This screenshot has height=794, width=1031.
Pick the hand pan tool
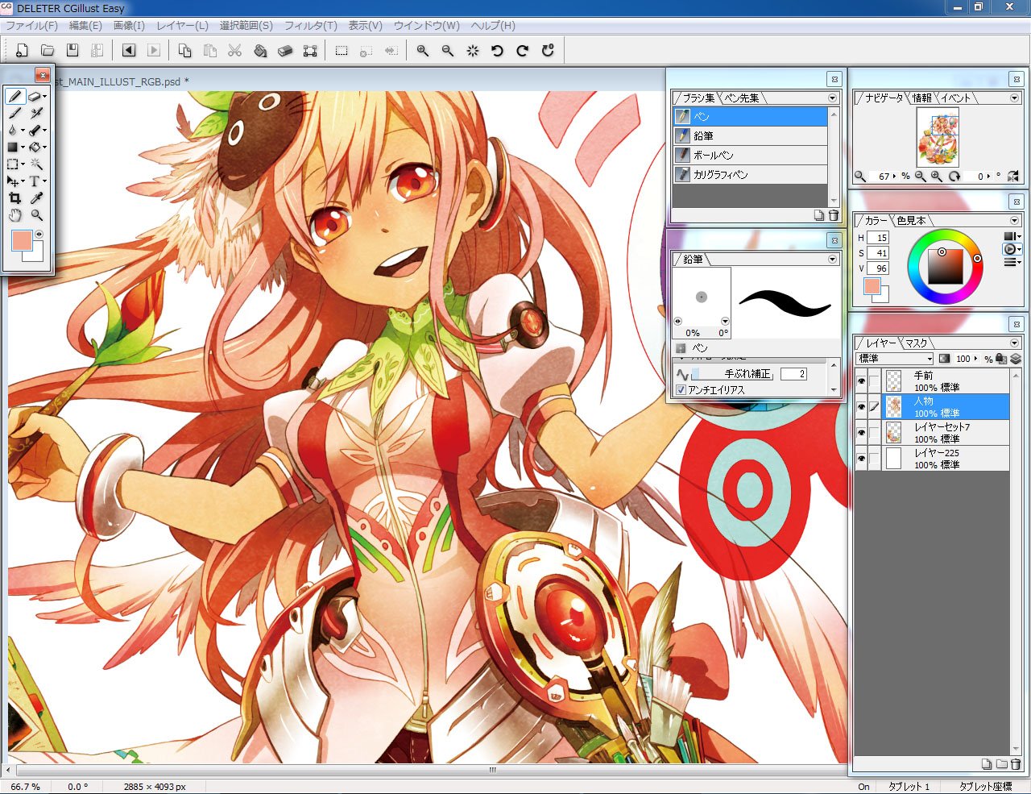tap(14, 215)
